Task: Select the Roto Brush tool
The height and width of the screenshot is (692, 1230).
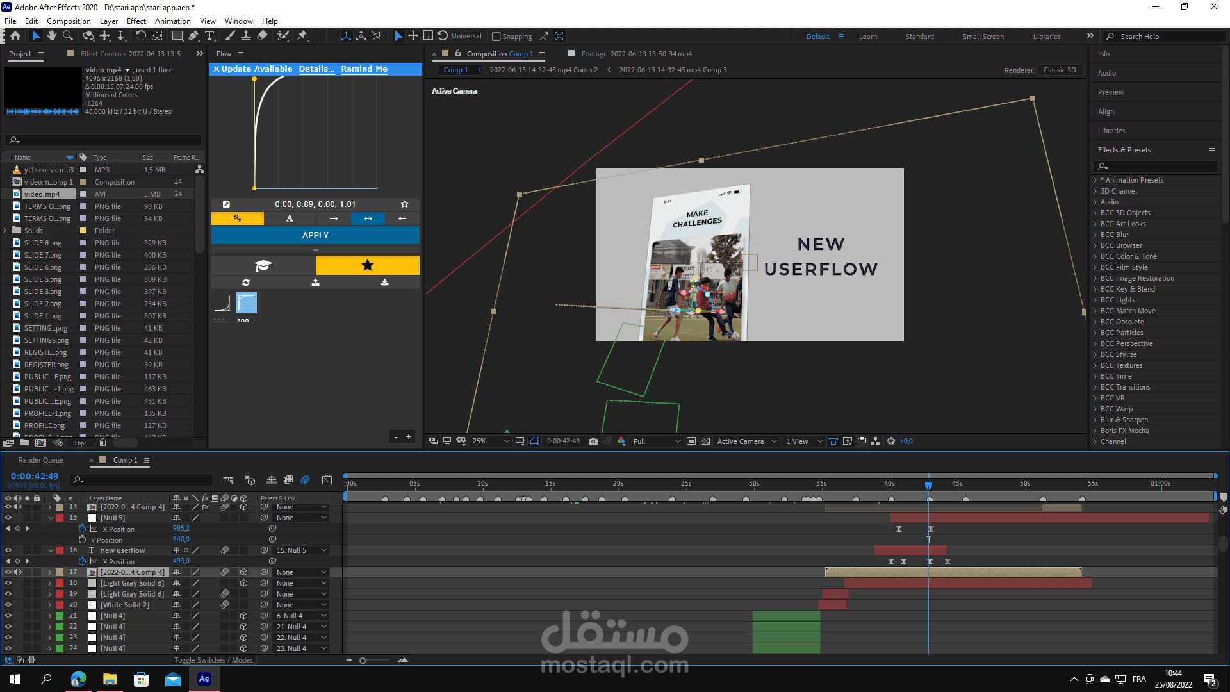Action: point(283,36)
